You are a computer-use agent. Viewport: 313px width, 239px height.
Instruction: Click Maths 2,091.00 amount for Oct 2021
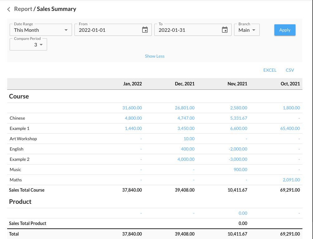click(x=291, y=180)
